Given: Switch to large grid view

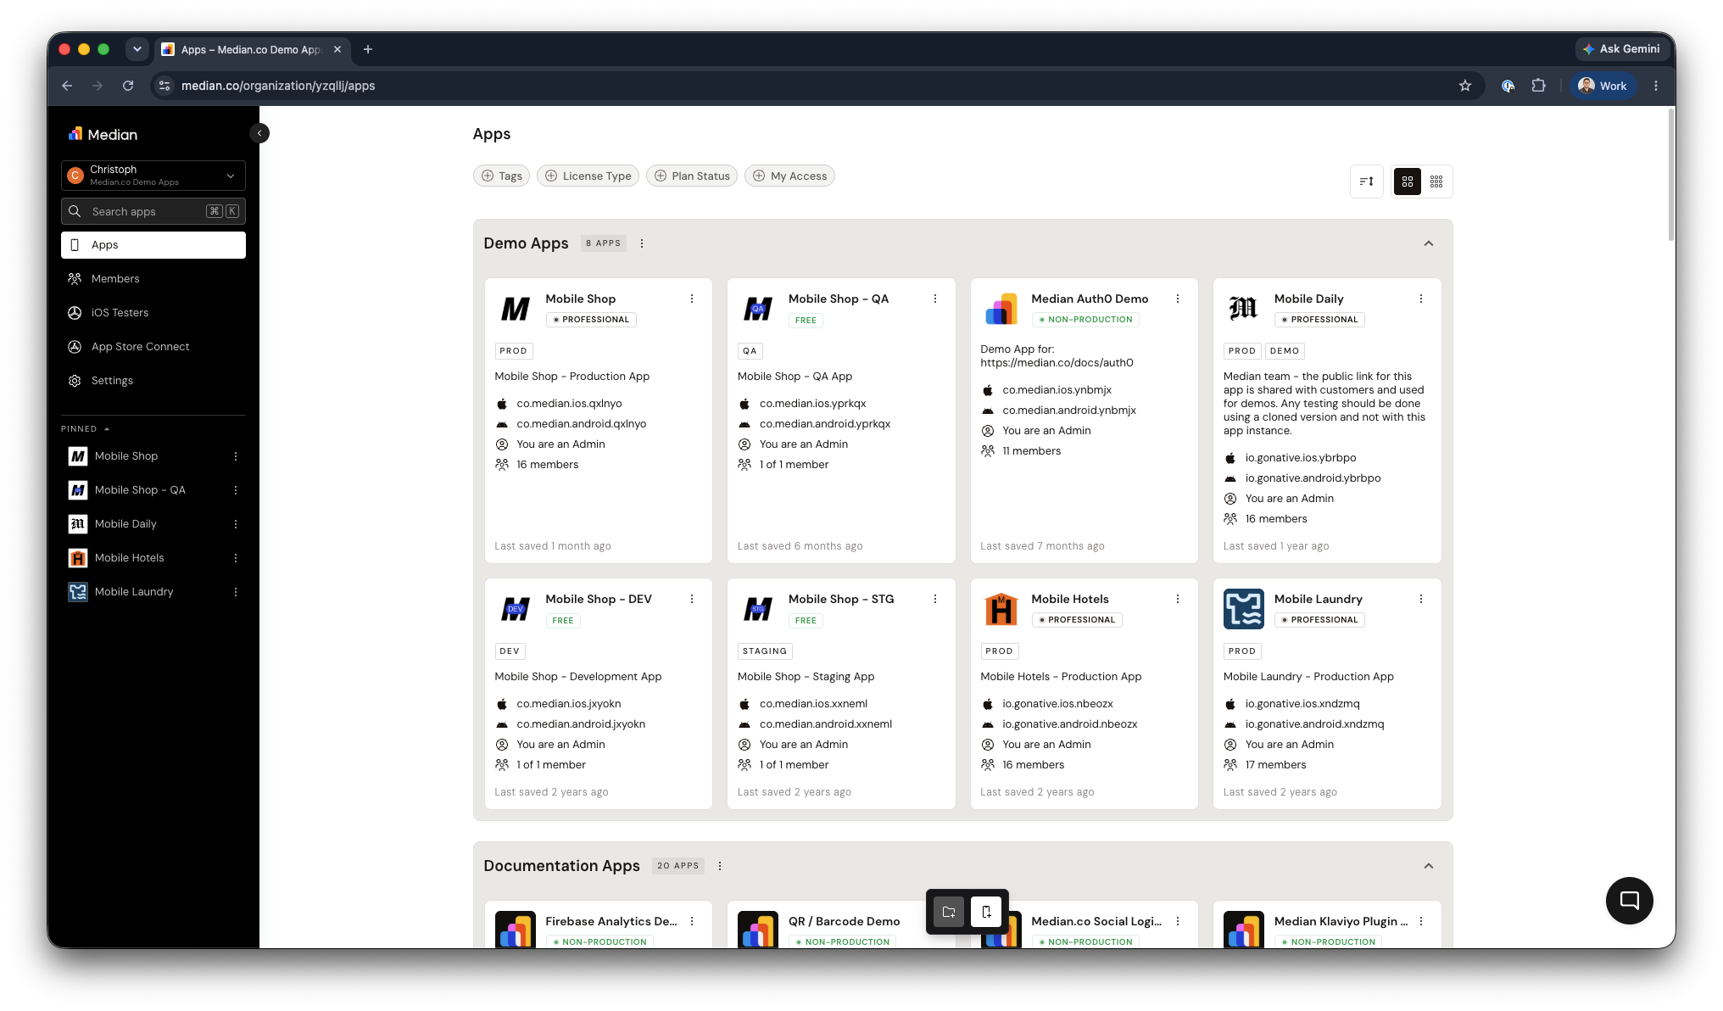Looking at the screenshot, I should pyautogui.click(x=1408, y=182).
